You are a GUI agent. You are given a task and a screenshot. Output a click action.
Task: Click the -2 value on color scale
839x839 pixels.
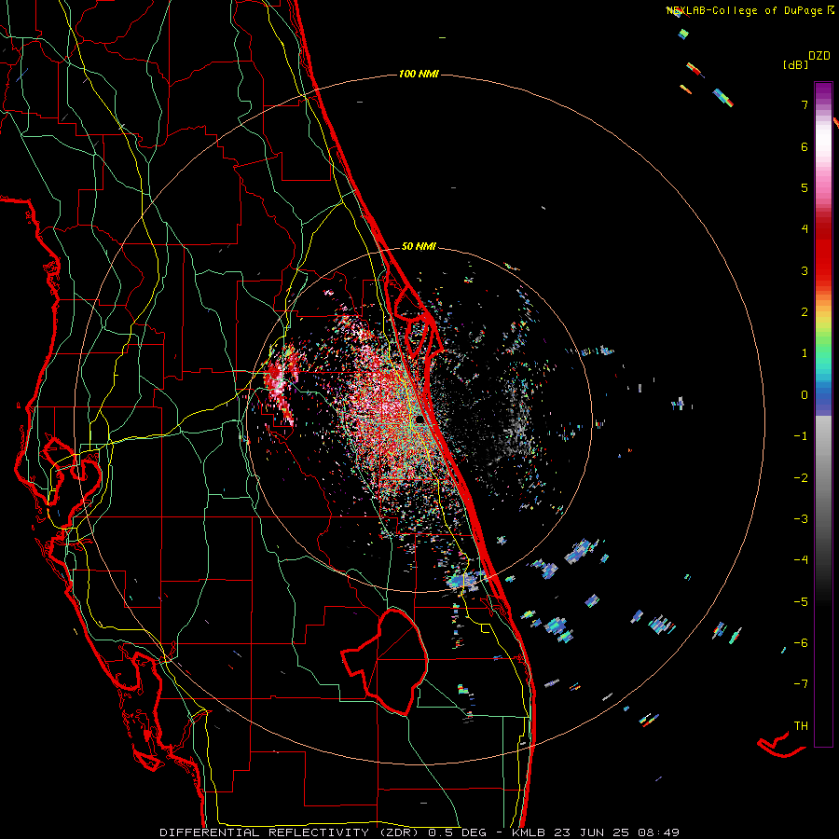[801, 477]
